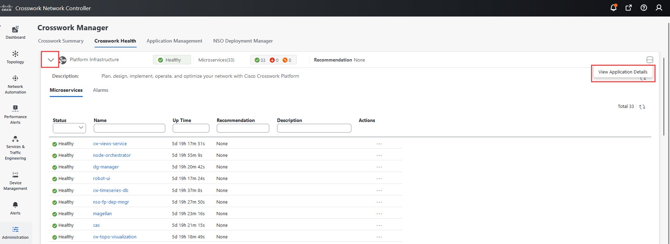Click the Recommendation filter input field
The height and width of the screenshot is (244, 670).
[x=243, y=128]
